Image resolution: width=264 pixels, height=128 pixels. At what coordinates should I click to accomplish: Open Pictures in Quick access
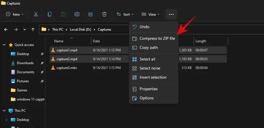[x=23, y=81]
